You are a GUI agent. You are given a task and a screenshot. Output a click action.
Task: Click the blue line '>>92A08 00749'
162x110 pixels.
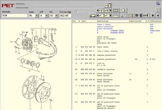(x=117, y=33)
